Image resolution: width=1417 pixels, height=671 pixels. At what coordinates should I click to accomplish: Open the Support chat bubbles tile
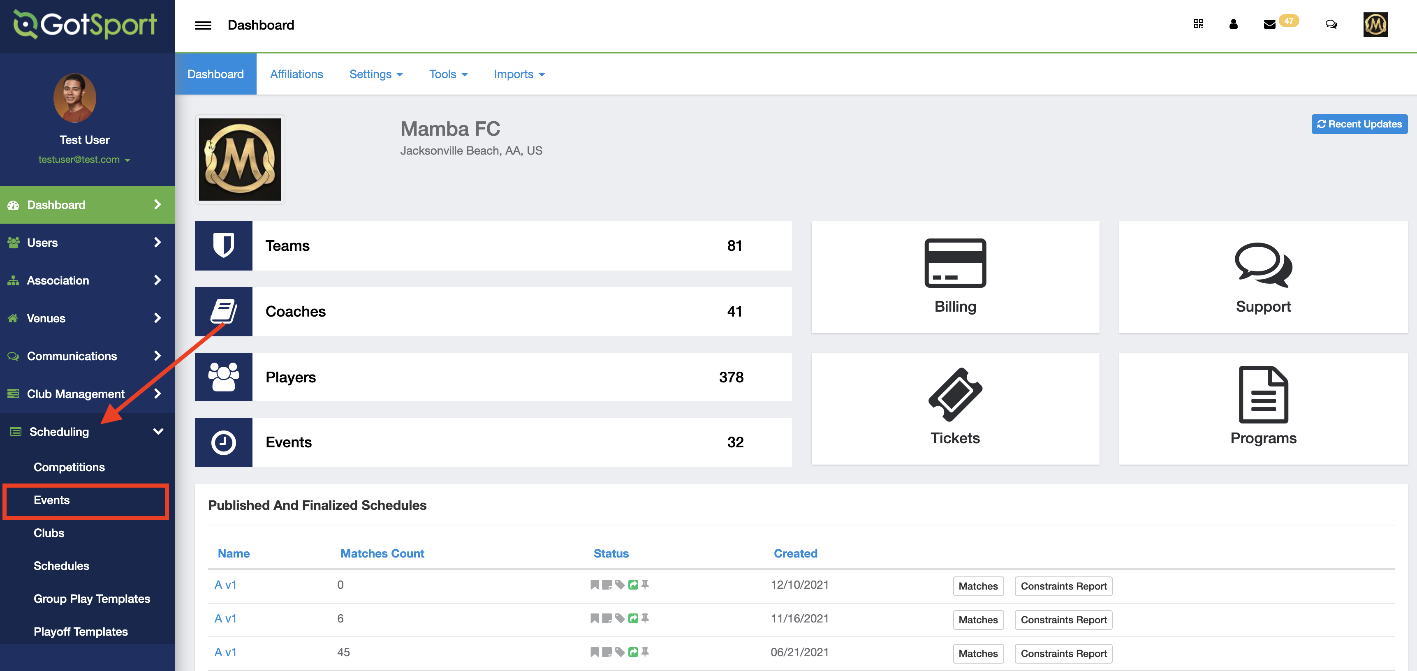click(1263, 277)
